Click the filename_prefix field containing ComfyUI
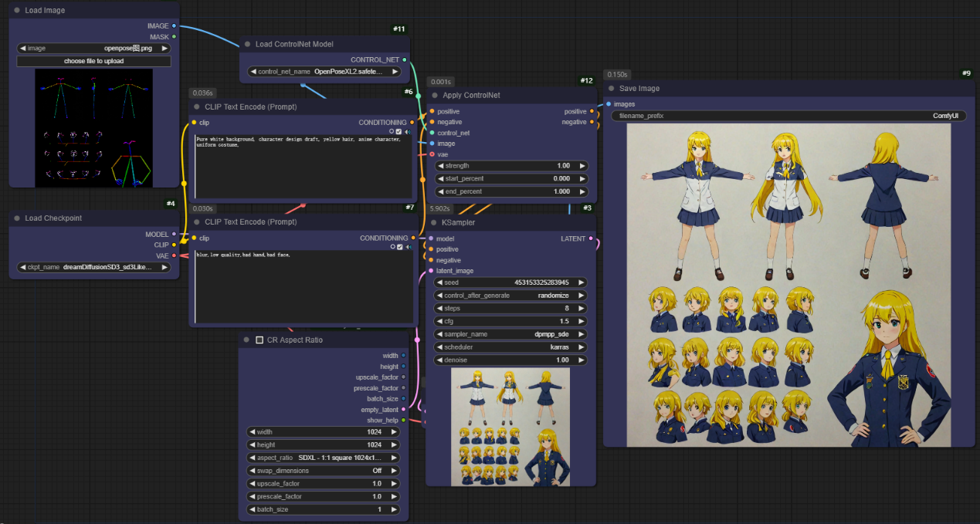980x524 pixels. point(788,116)
